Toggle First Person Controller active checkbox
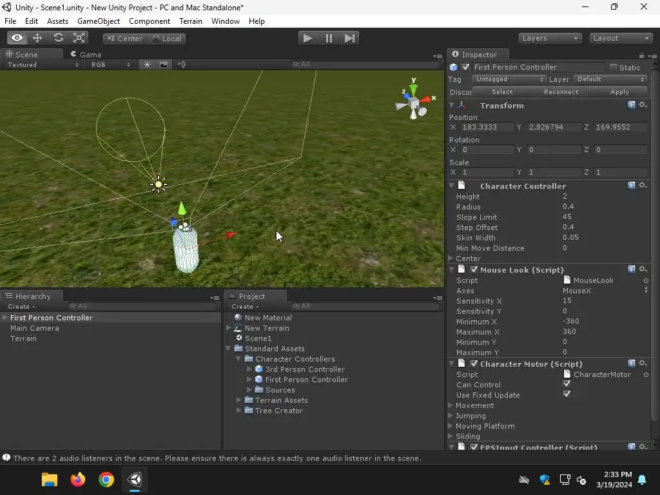Image resolution: width=660 pixels, height=495 pixels. [465, 67]
